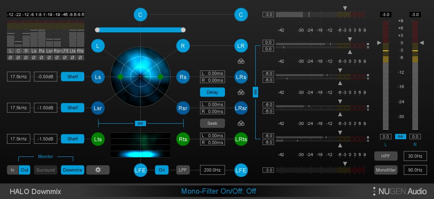Select the Lsr rear node
This screenshot has height=199, width=434.
click(x=98, y=108)
